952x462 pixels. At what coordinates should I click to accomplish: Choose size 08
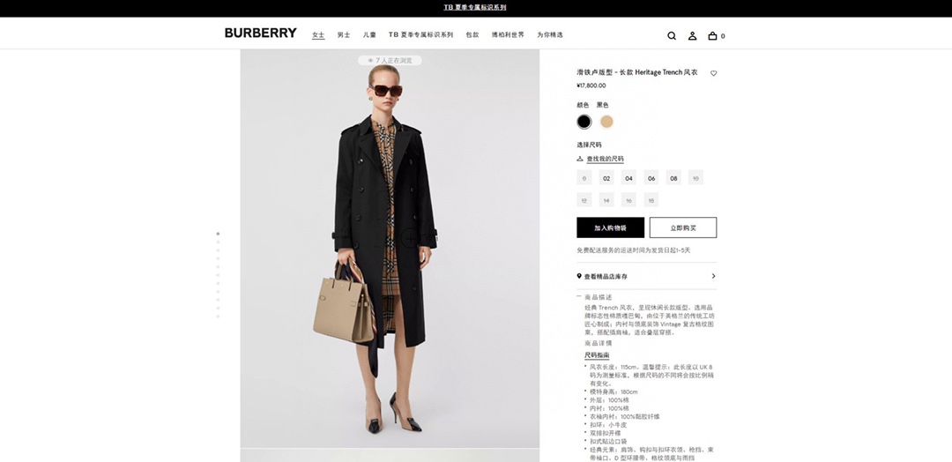[673, 178]
